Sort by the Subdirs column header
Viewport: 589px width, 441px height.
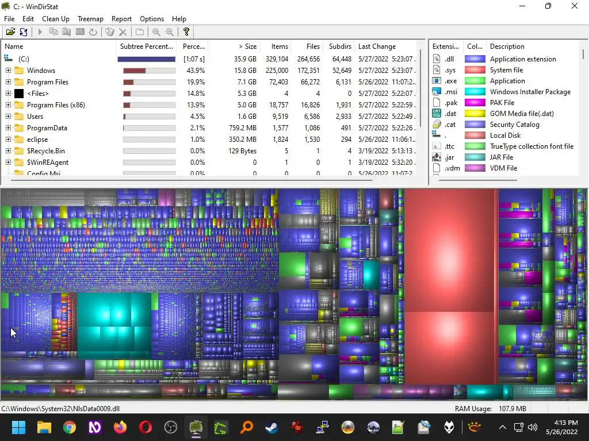coord(338,47)
